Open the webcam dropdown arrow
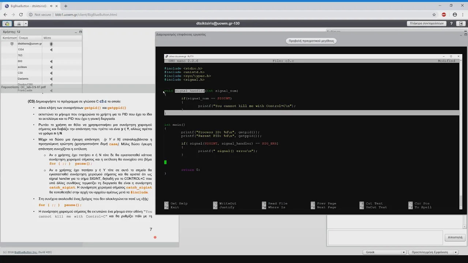Screen dimensions: 468x263 (x=26, y=23)
